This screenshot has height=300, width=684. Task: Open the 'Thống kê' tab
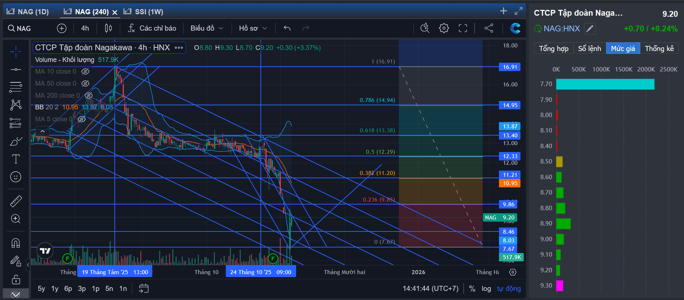(x=659, y=48)
